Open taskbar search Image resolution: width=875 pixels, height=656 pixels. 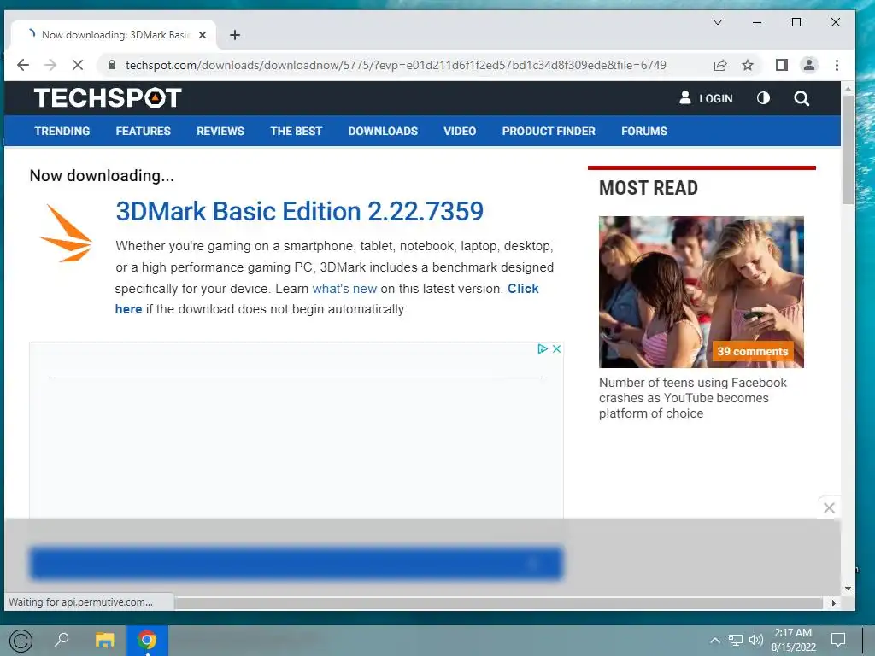62,640
